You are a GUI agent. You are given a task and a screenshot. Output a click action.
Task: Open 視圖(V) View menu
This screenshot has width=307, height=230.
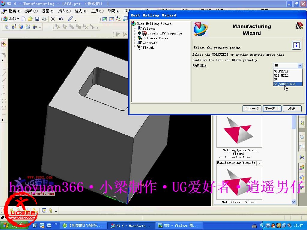click(x=48, y=11)
